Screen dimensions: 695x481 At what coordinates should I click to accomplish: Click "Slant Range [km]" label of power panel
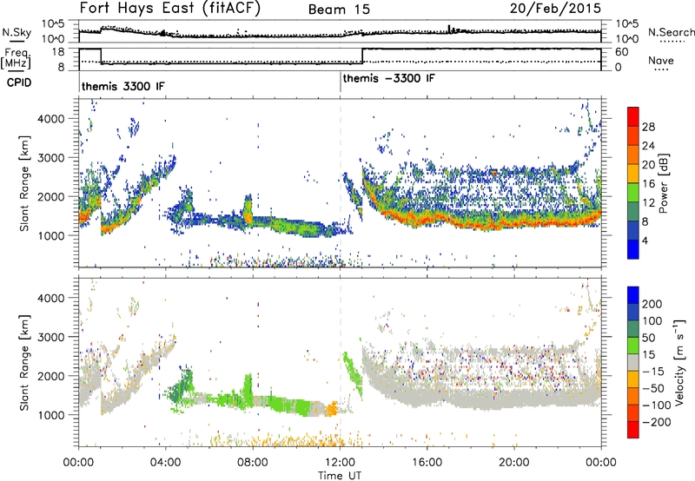(23, 183)
